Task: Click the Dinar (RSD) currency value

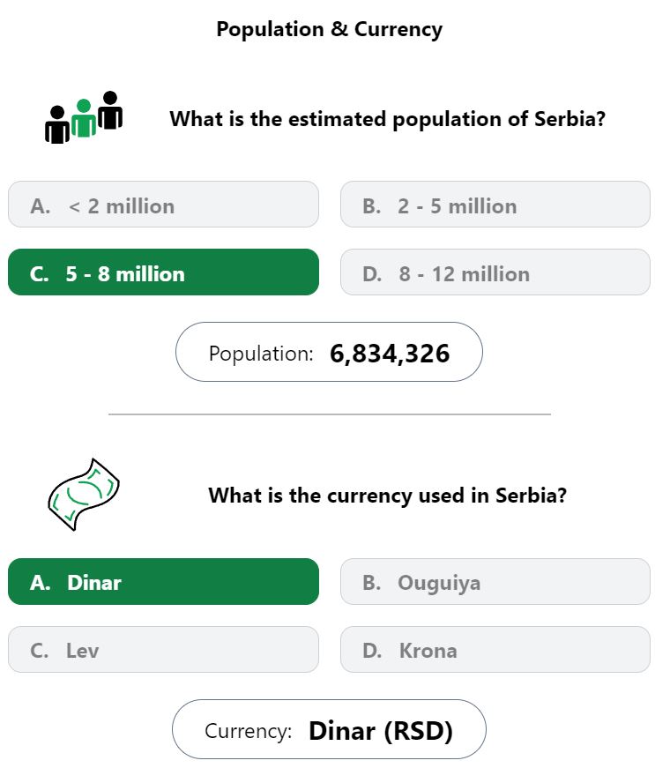Action: [381, 731]
